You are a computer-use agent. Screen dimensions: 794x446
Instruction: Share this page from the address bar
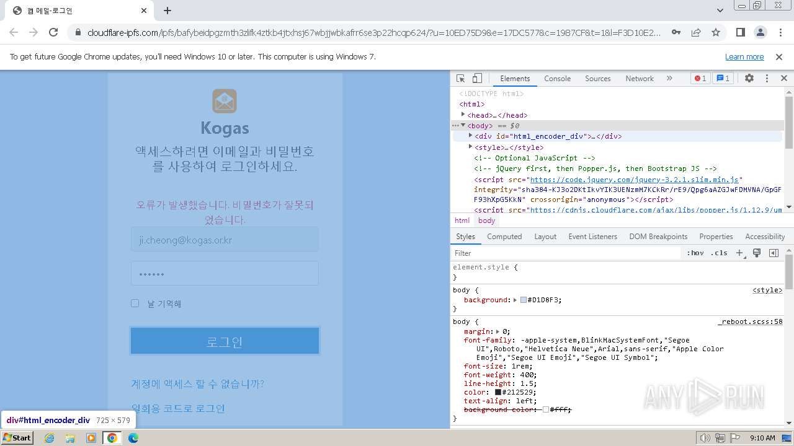(x=696, y=32)
